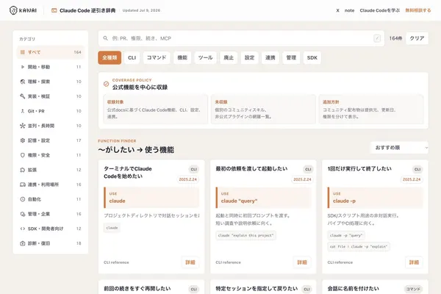441x294 pixels.
Task: Click the 診断・復旧 medical kit icon
Action: 23,243
